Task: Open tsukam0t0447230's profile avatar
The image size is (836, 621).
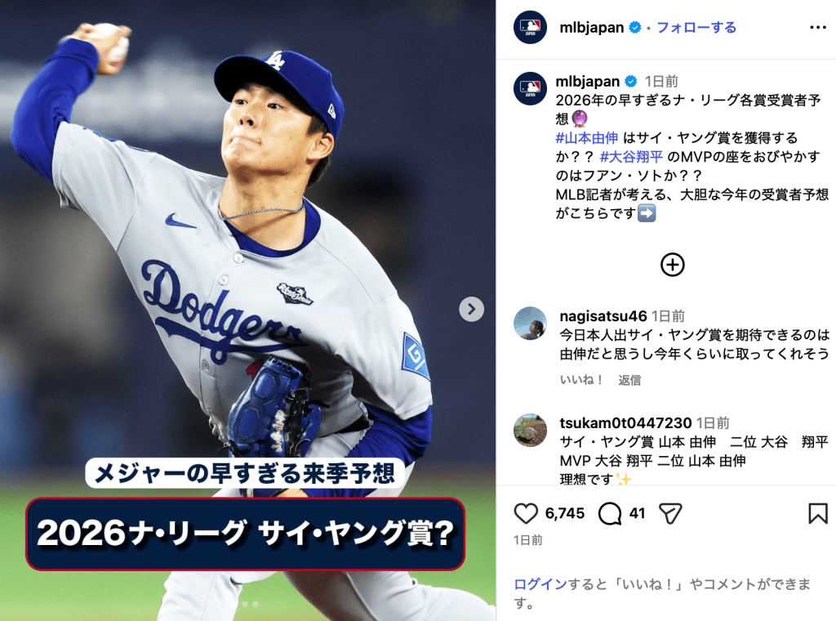Action: pos(530,430)
